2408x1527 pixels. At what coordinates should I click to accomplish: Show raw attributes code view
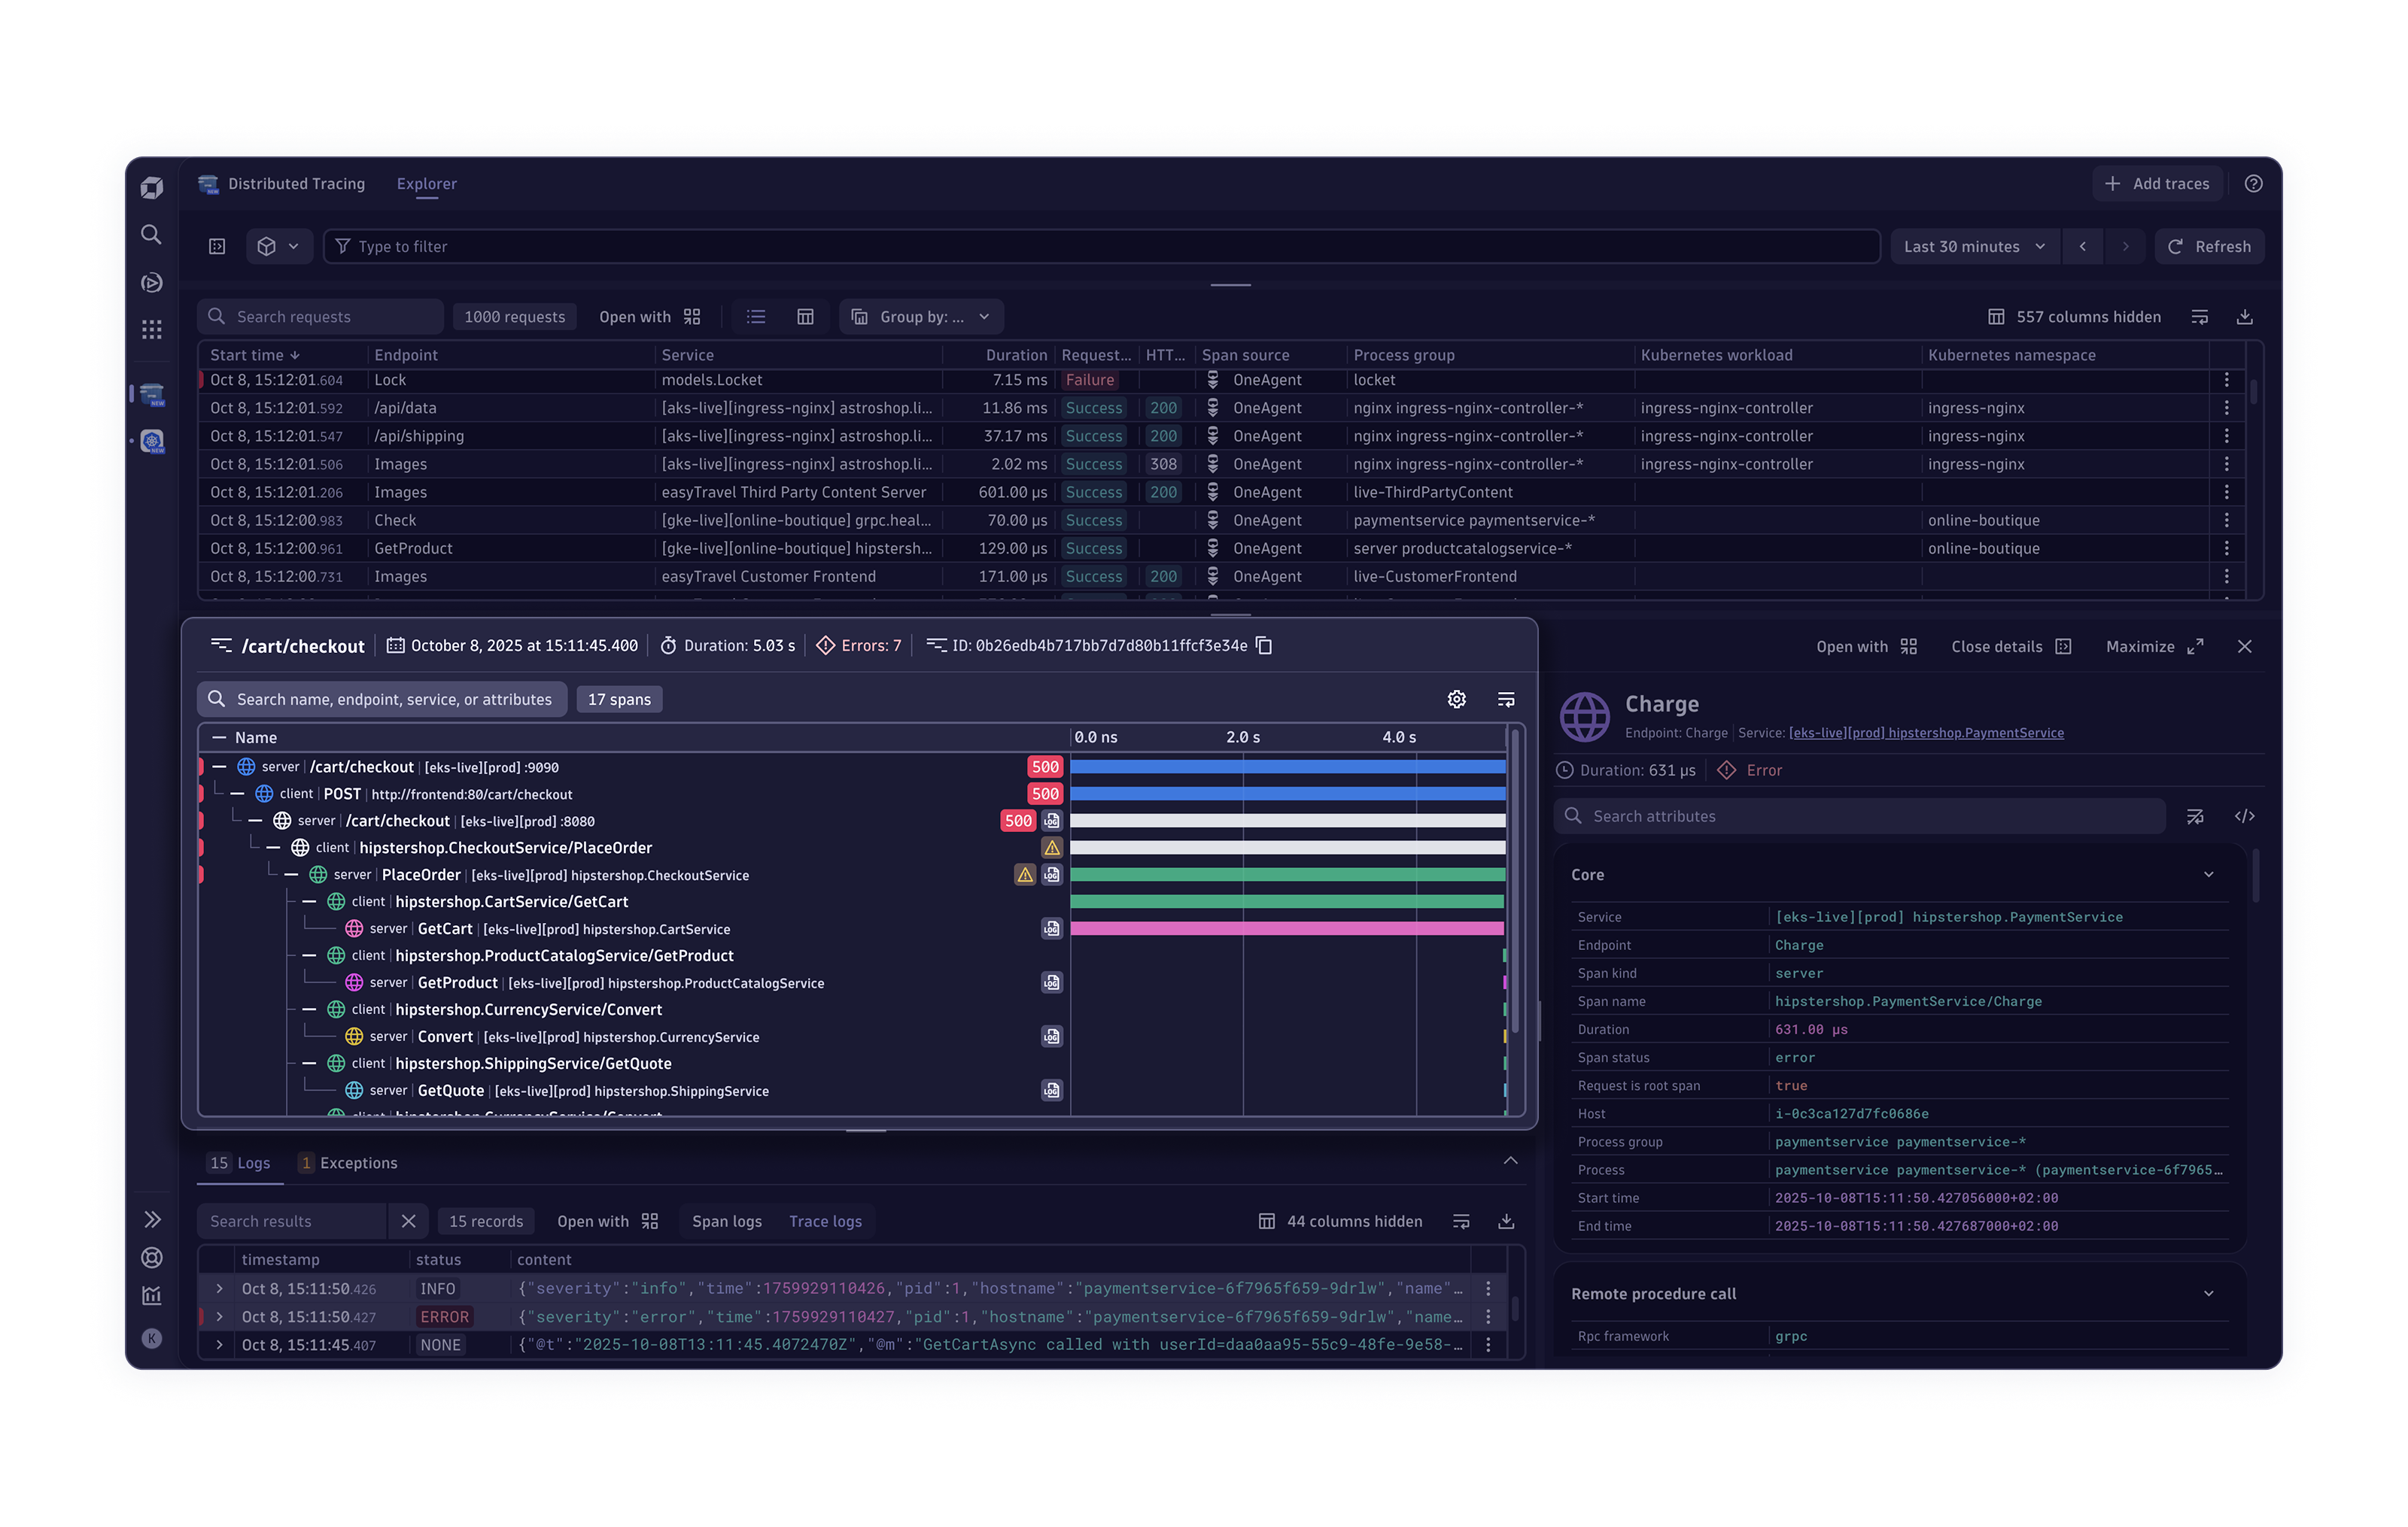(2244, 816)
